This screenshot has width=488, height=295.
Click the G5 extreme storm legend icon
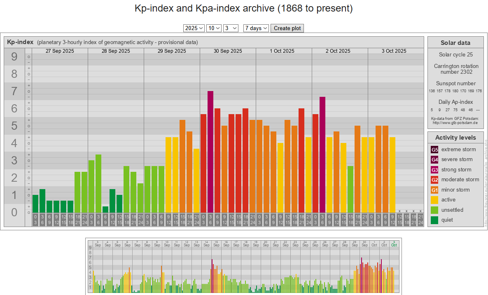pyautogui.click(x=434, y=150)
